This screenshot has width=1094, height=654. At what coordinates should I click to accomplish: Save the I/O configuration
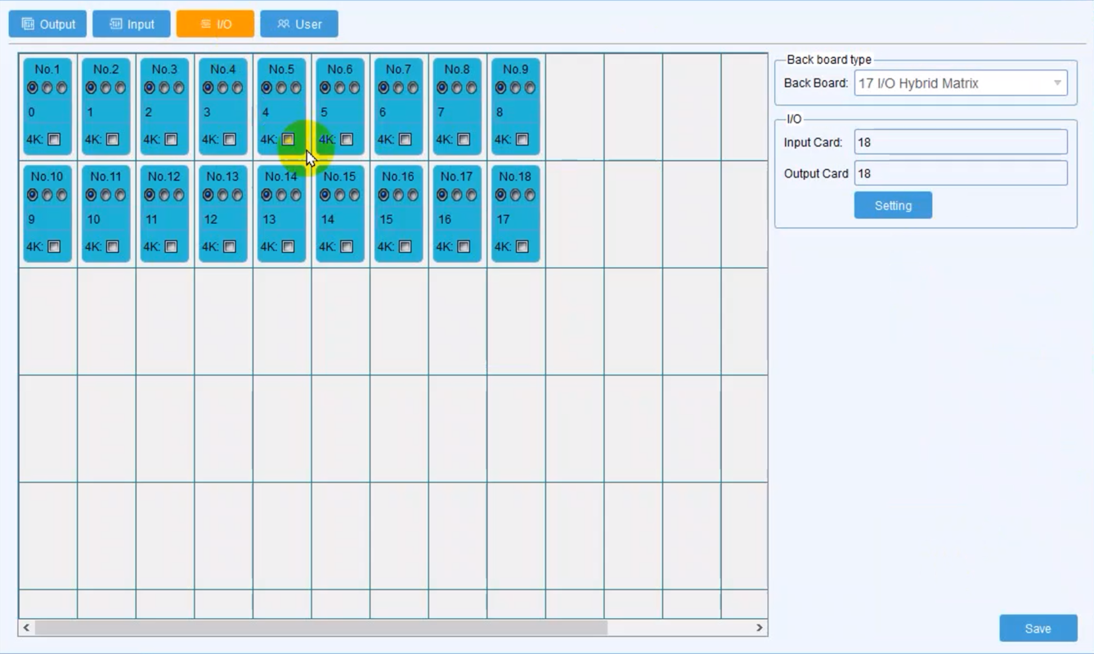[x=1038, y=629]
